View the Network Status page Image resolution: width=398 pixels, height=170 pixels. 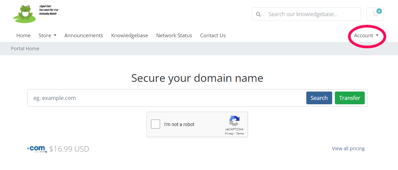pyautogui.click(x=174, y=36)
